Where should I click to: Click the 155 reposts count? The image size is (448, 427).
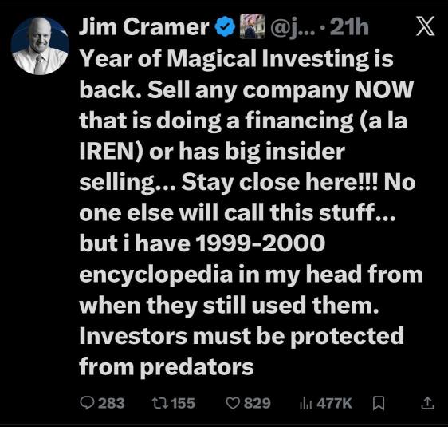click(x=183, y=403)
